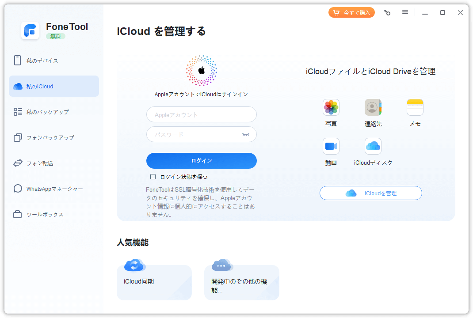Open the iCloudディスク (iCloud Drive) icon
This screenshot has height=318, width=473.
[x=373, y=146]
